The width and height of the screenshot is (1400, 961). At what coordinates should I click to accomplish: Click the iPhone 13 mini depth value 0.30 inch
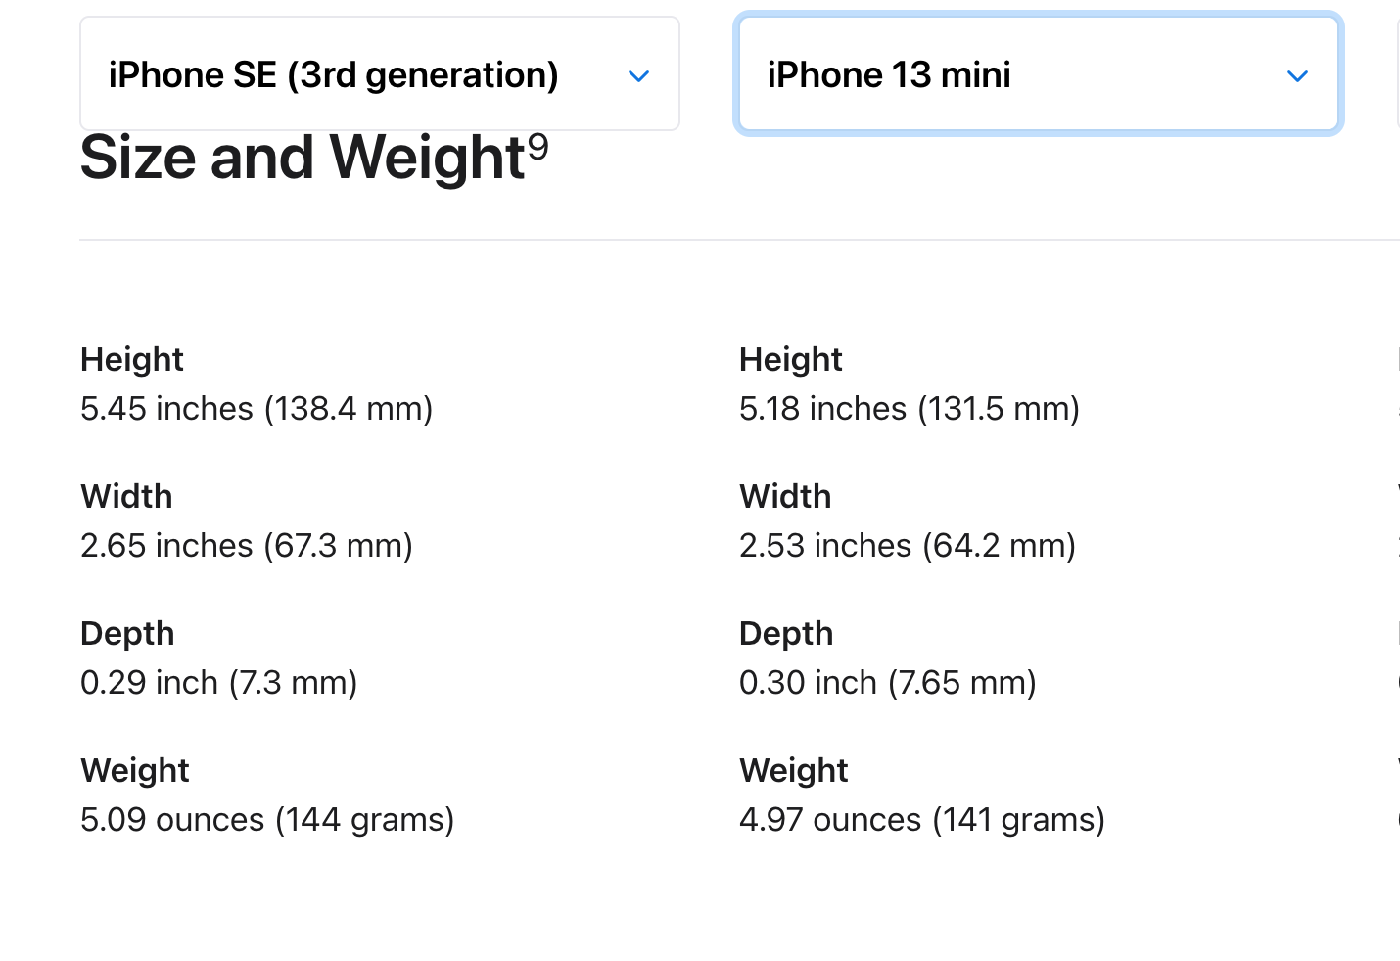tap(888, 682)
